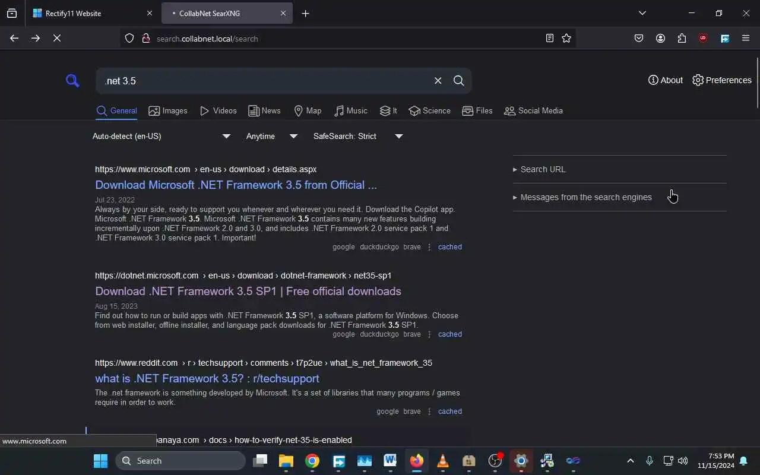
Task: Launch Google Chrome from the taskbar
Action: (312, 461)
